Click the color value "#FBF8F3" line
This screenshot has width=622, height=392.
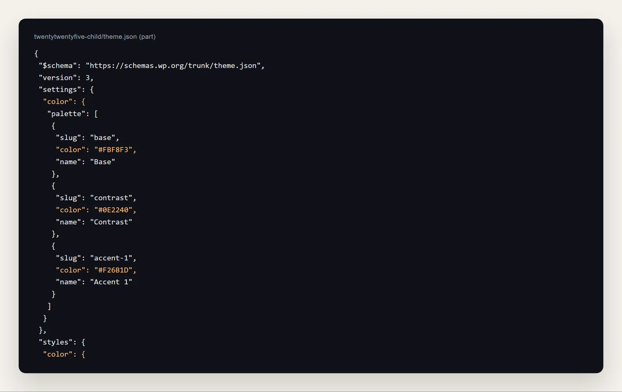pyautogui.click(x=96, y=150)
